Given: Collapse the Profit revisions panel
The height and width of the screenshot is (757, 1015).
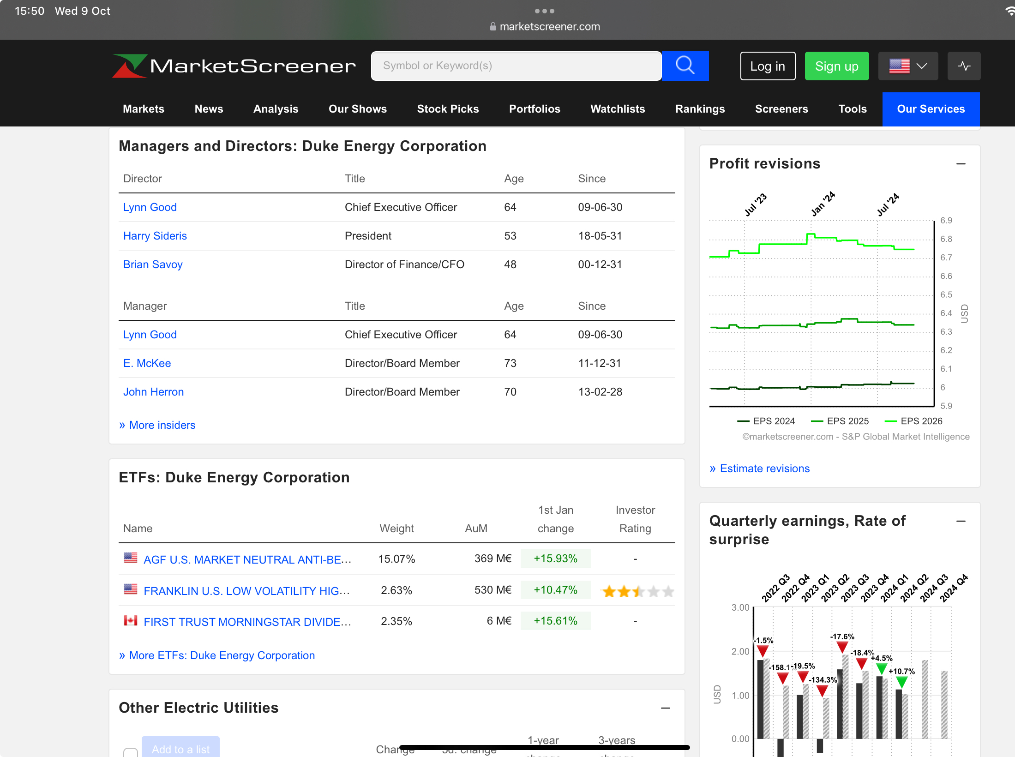Looking at the screenshot, I should 961,164.
